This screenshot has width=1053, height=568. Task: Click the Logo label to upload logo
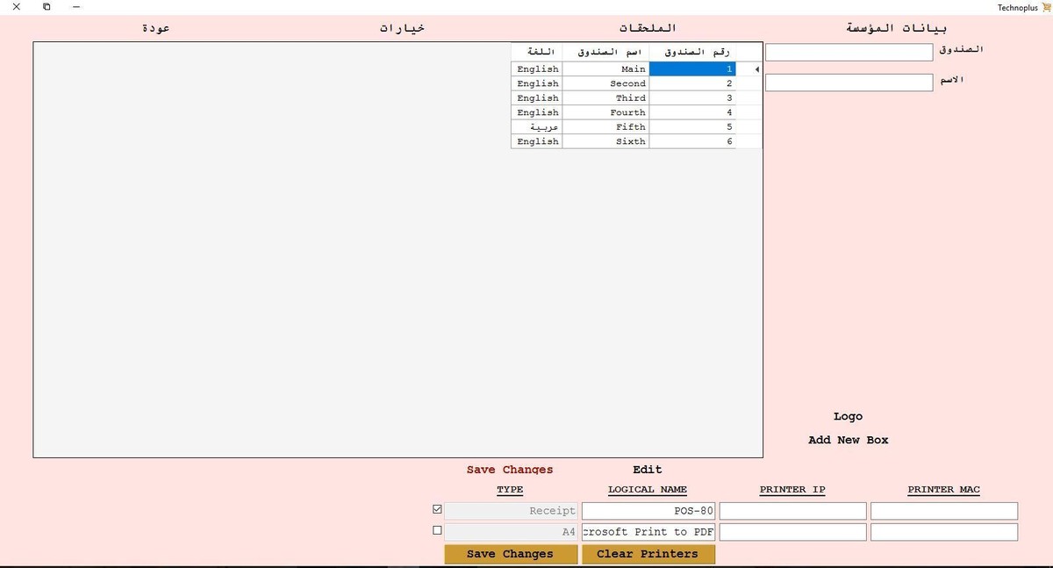coord(848,416)
